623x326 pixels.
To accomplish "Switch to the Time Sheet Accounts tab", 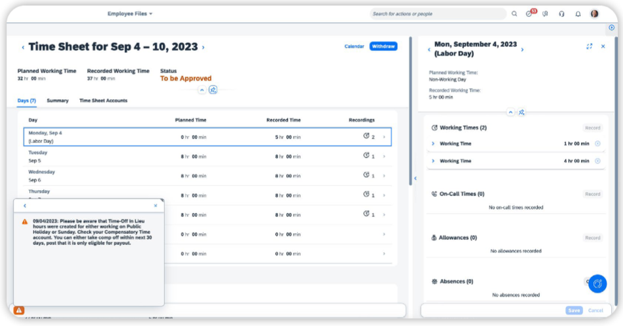I will pos(103,101).
